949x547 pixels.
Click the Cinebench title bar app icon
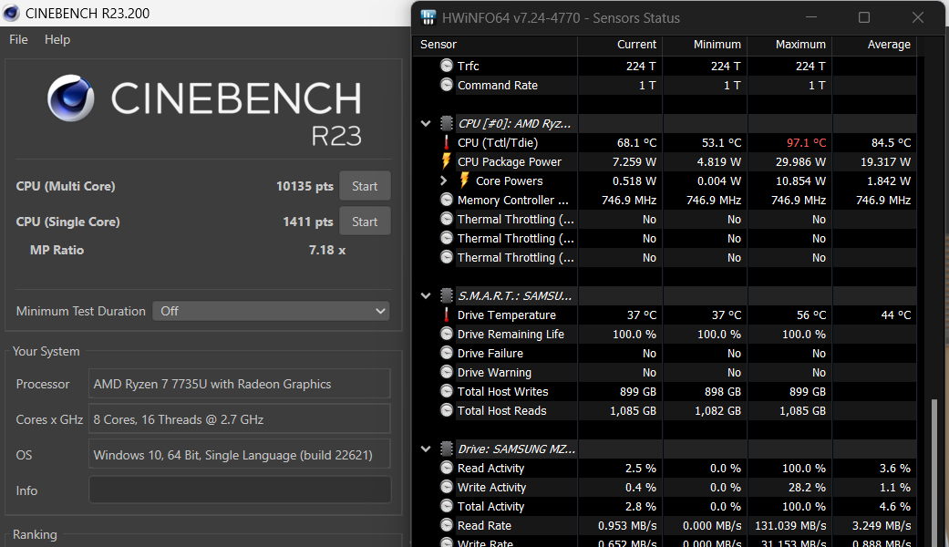pos(11,13)
